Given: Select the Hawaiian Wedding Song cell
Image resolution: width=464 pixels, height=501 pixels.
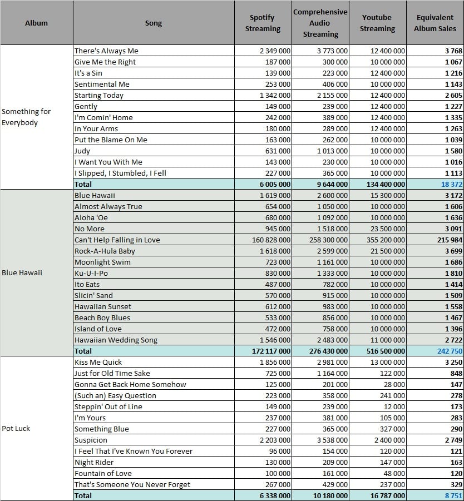Looking at the screenshot, I should [154, 340].
